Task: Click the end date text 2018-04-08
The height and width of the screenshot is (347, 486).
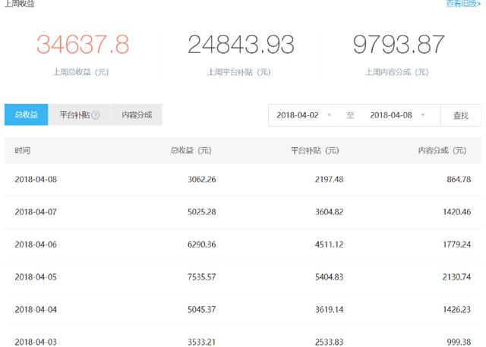Action: [390, 115]
